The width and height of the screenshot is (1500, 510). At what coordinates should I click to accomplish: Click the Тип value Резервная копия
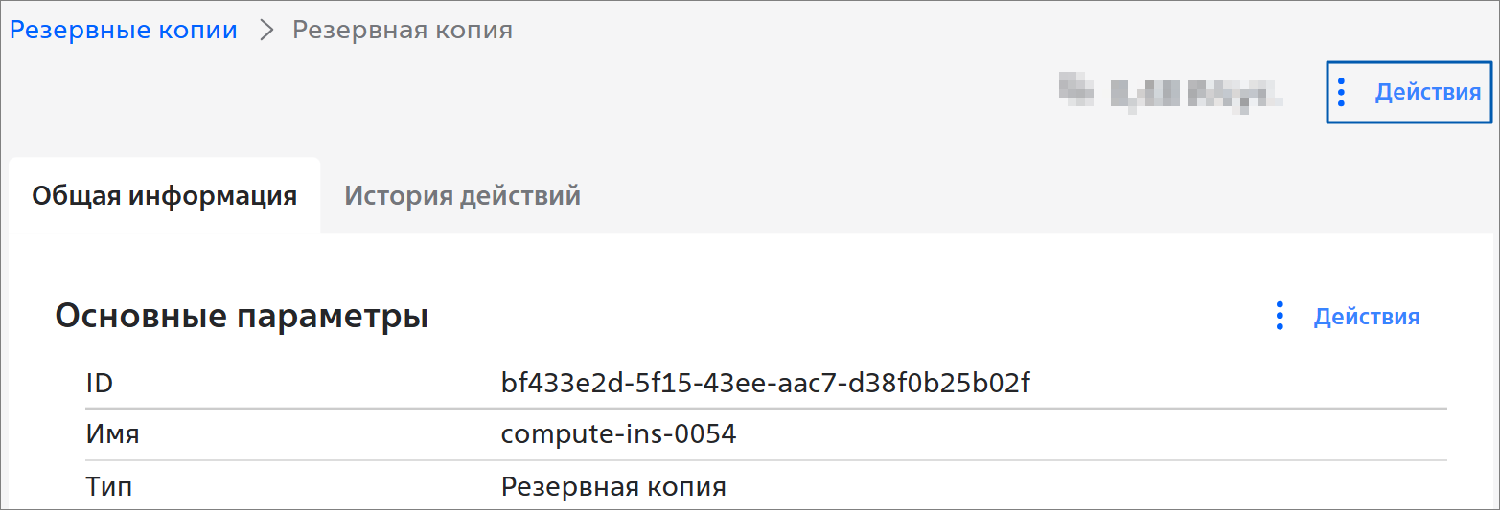point(613,487)
